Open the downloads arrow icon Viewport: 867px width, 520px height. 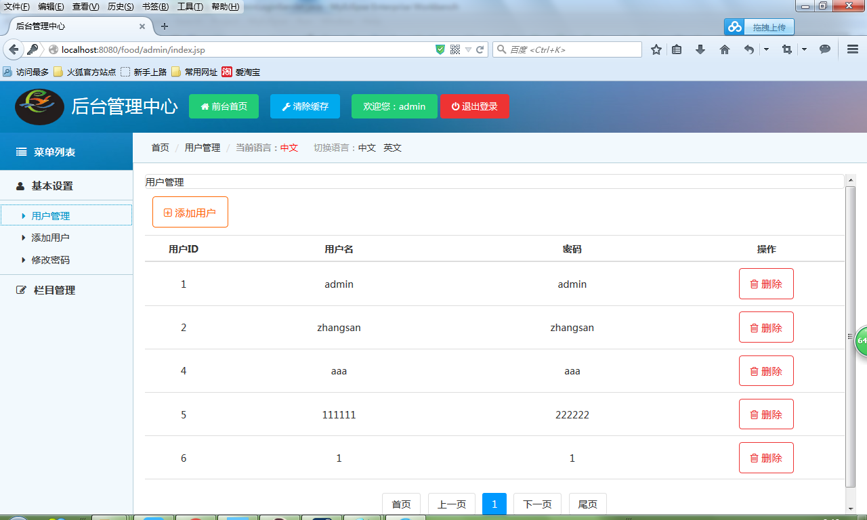(x=700, y=49)
